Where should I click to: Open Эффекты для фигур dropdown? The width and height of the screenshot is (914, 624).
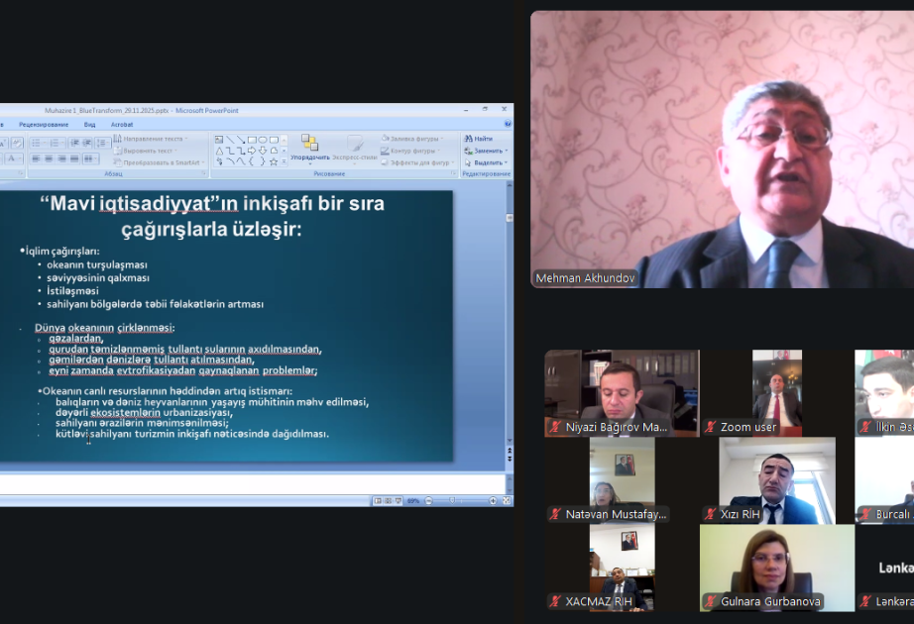click(x=418, y=162)
